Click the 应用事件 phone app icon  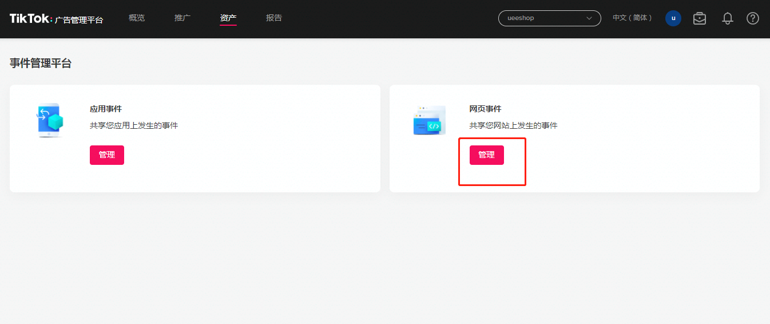coord(49,120)
